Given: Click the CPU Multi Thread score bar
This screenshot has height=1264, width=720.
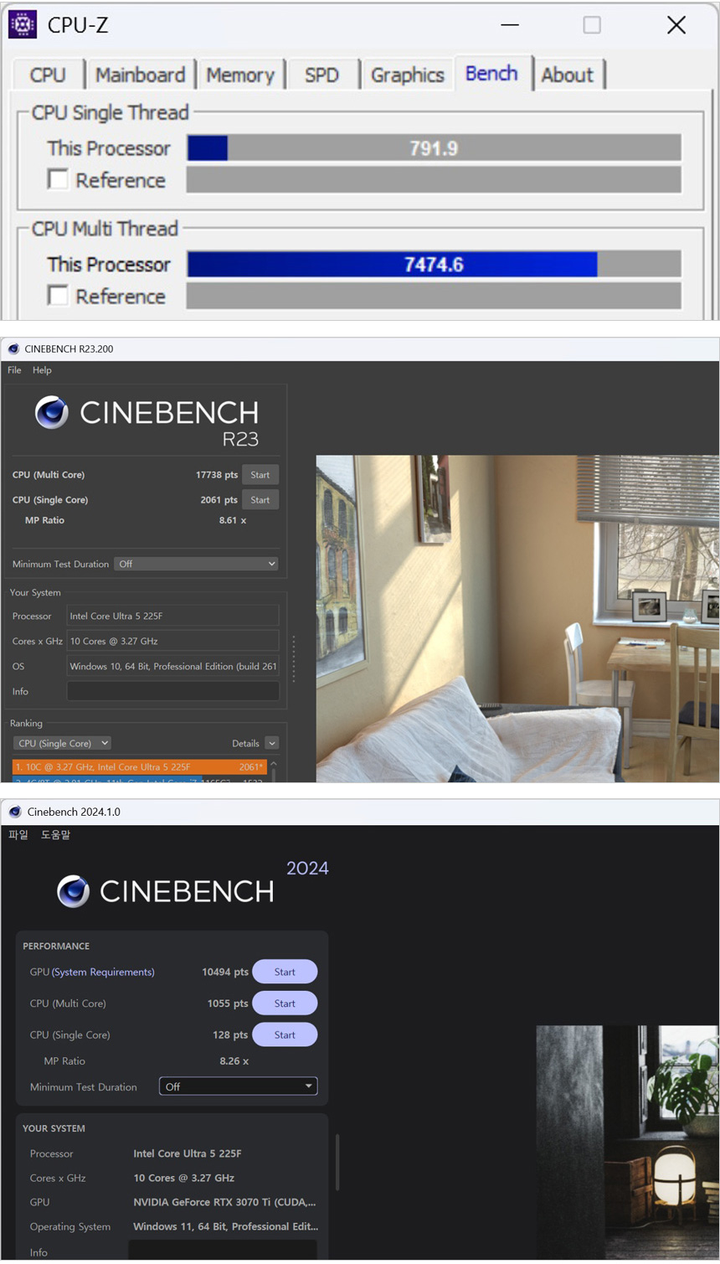Looking at the screenshot, I should (434, 265).
